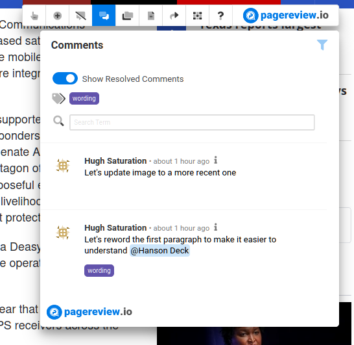Select the wording tag filter chip
This screenshot has width=354, height=345.
click(84, 98)
